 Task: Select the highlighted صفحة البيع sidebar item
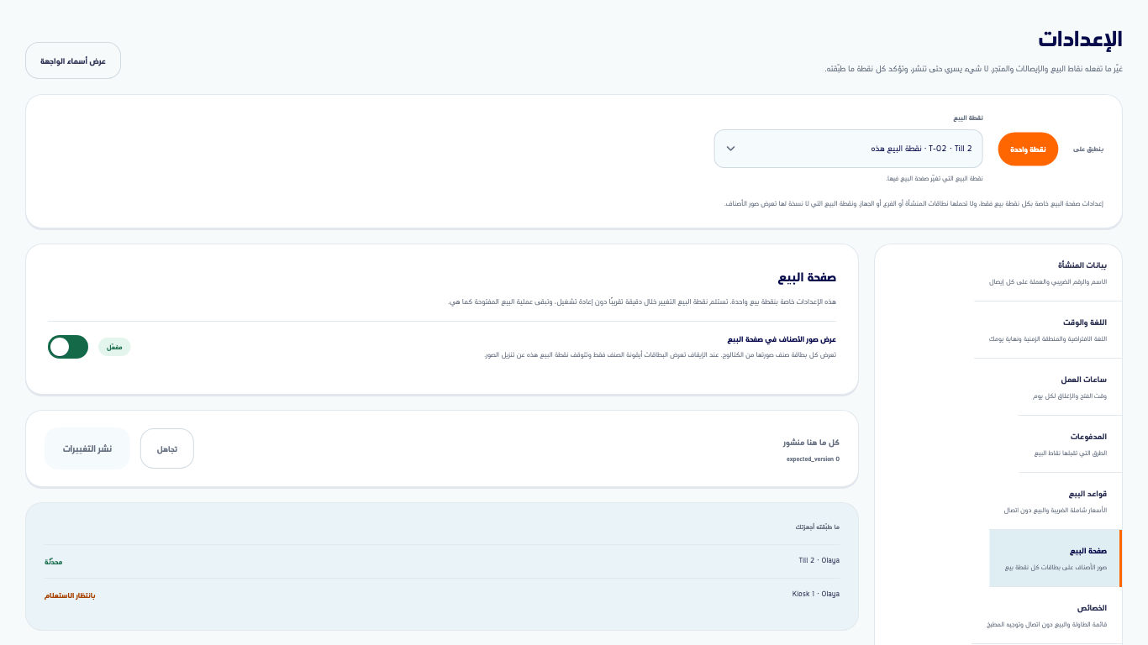[1056, 558]
